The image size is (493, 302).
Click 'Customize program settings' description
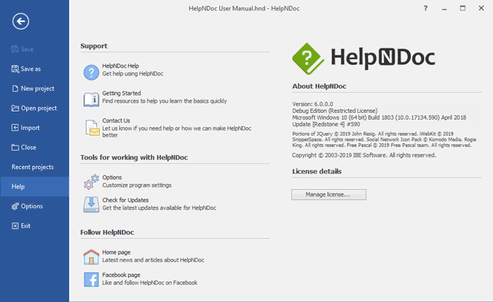coord(137,185)
